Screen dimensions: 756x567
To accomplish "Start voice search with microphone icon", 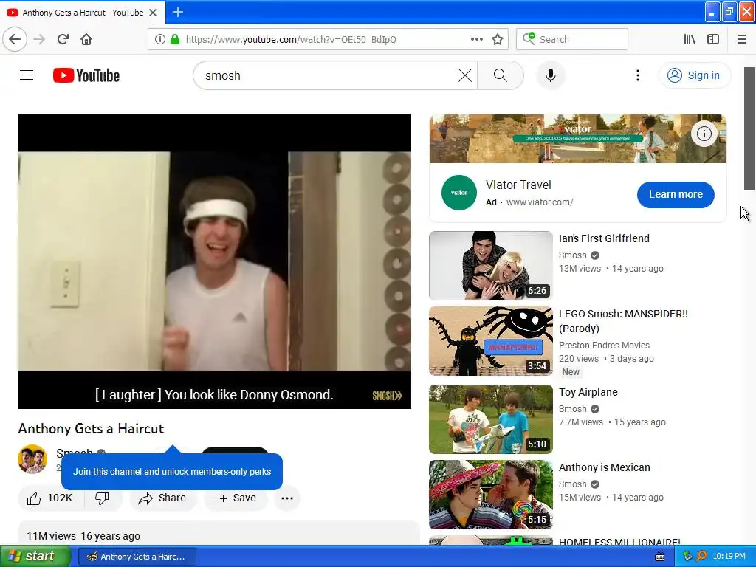I will click(551, 75).
